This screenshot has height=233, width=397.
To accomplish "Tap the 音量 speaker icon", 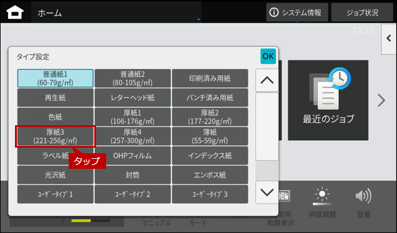I will coord(363,196).
